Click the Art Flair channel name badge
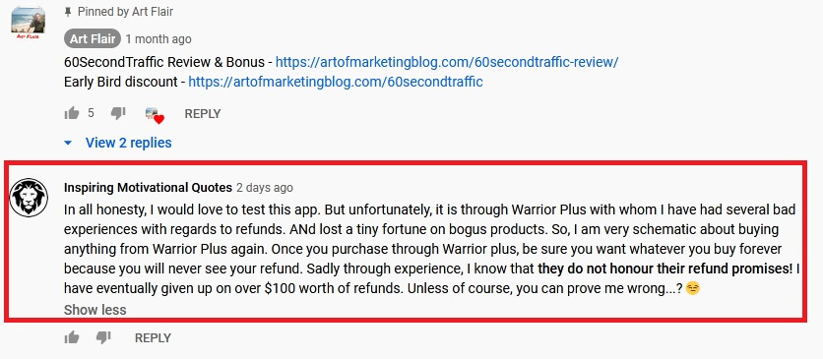This screenshot has width=823, height=359. (93, 38)
